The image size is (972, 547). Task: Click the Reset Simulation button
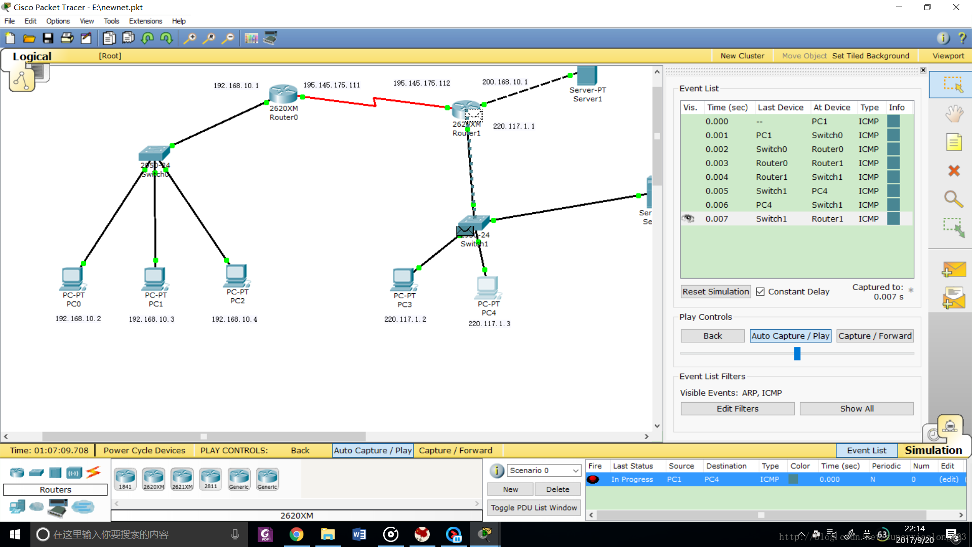coord(716,291)
